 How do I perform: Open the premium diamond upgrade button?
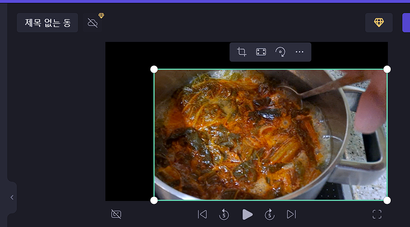[x=379, y=23]
